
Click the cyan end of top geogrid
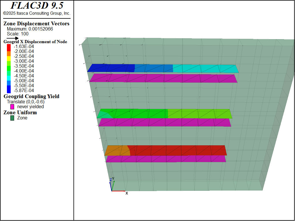click(206, 69)
